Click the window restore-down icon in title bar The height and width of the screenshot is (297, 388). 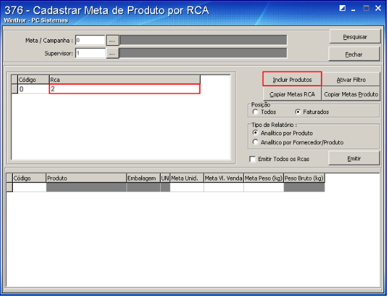342,8
